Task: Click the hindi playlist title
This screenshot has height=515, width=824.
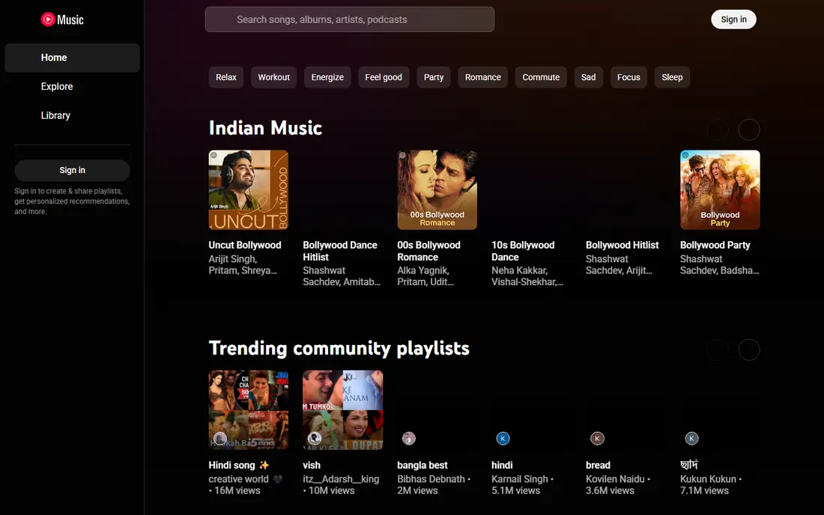Action: pyautogui.click(x=502, y=465)
